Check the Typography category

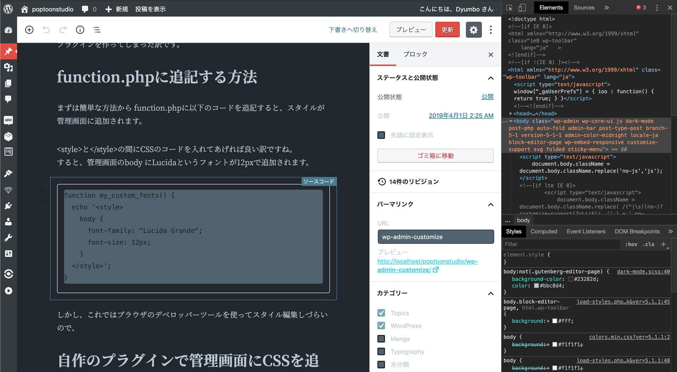pos(381,352)
